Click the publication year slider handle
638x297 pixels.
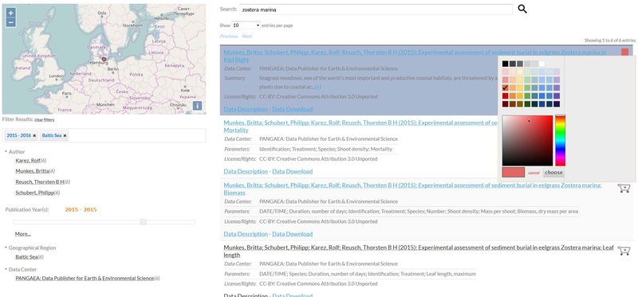click(144, 222)
